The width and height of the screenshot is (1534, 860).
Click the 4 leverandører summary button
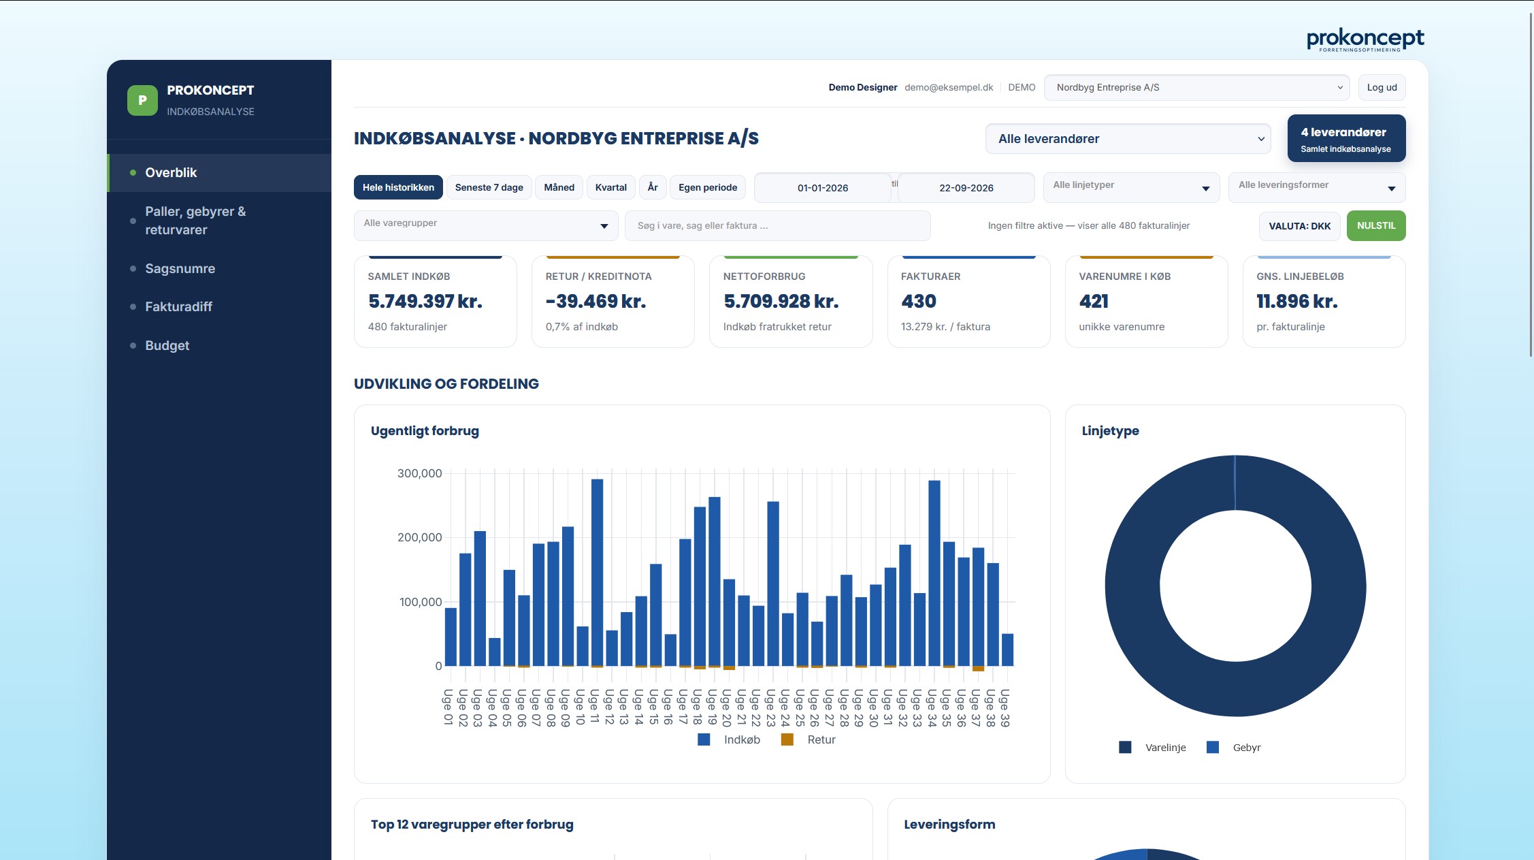point(1346,139)
